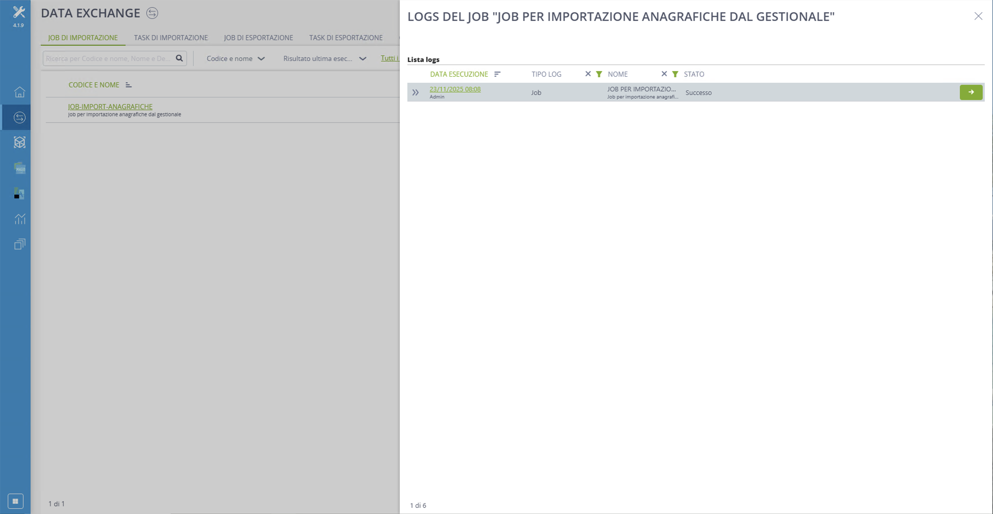Open the Risultato ultima esec dropdown
The image size is (993, 514).
point(325,59)
